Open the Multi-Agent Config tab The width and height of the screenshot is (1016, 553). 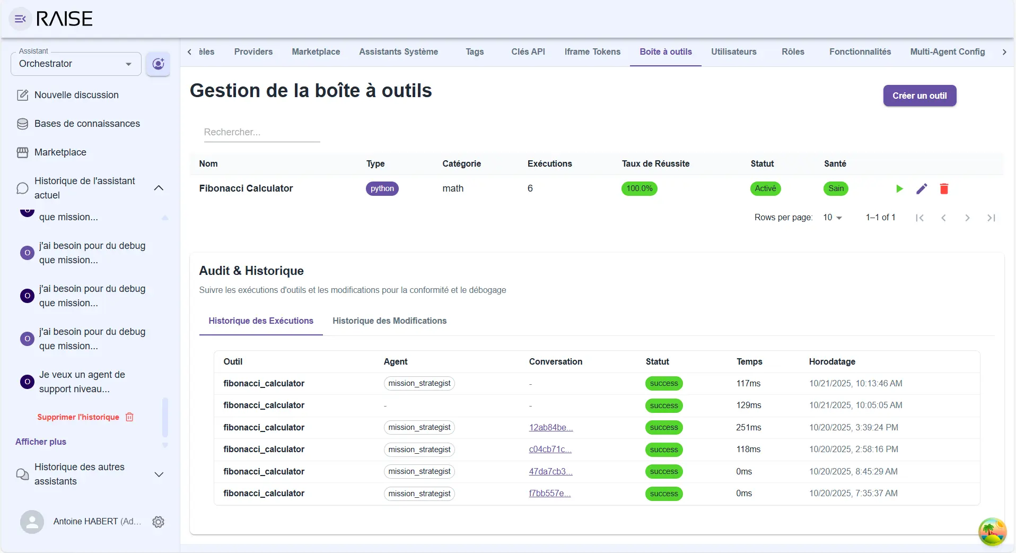tap(947, 51)
